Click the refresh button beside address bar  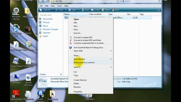[121, 1]
